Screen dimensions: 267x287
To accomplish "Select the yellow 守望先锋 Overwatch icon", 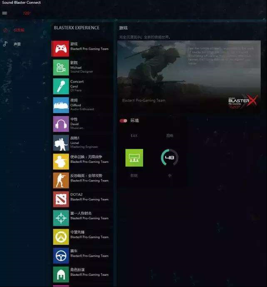I will [61, 237].
